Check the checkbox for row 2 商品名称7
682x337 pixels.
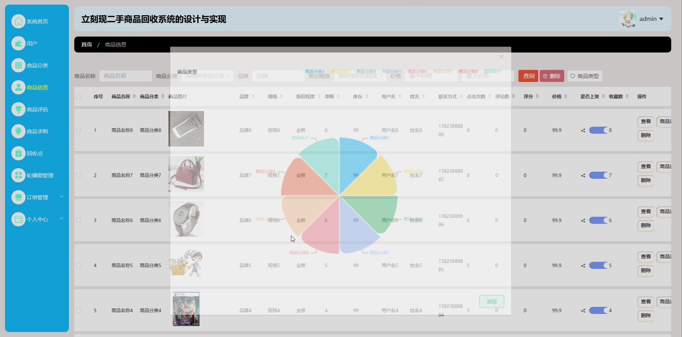tap(79, 175)
